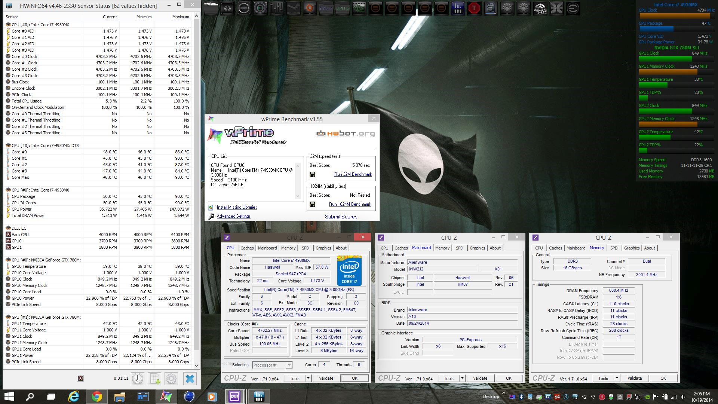The height and width of the screenshot is (404, 718).
Task: Click OK in Memory CPU-Z window
Action: 663,378
